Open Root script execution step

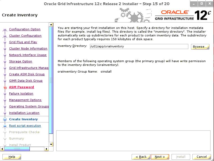25,126
